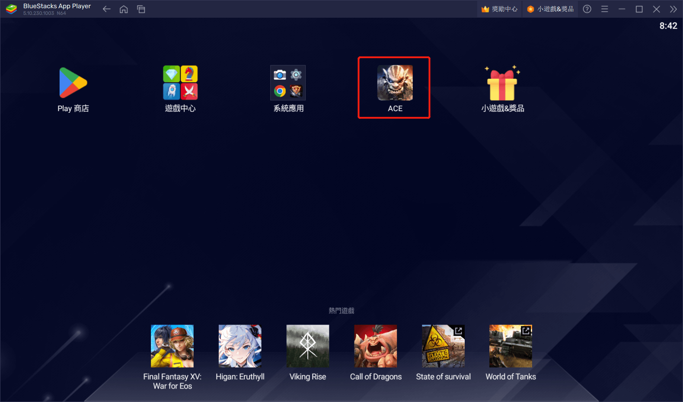Open the multi-instance recent apps icon
The height and width of the screenshot is (402, 683).
pyautogui.click(x=141, y=9)
